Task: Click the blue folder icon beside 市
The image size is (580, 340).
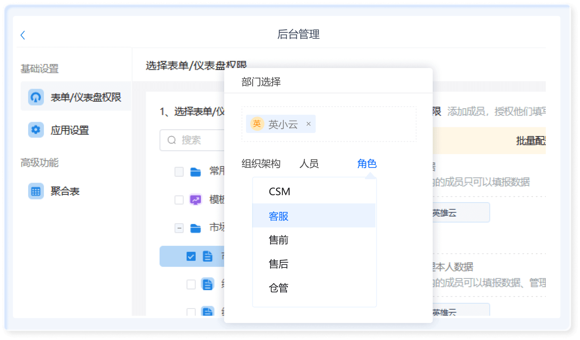Action: (195, 228)
